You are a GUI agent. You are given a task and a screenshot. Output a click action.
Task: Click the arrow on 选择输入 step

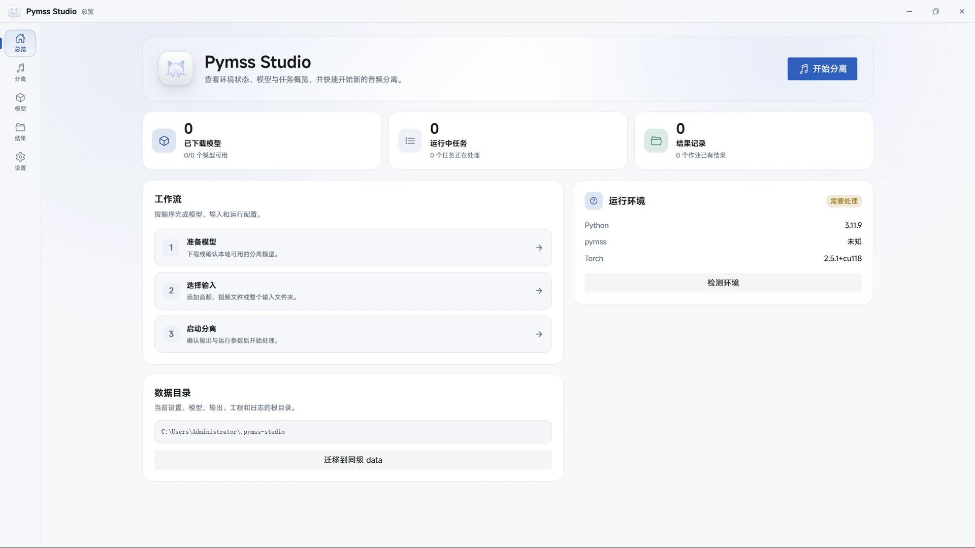[539, 291]
